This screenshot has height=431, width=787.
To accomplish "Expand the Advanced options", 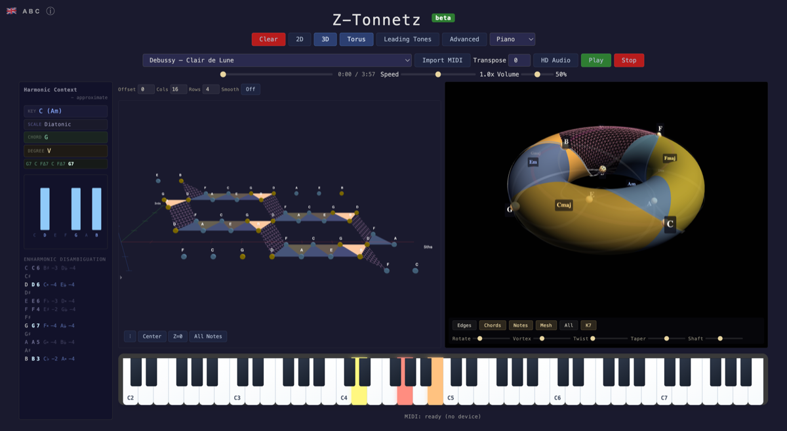I will [464, 39].
